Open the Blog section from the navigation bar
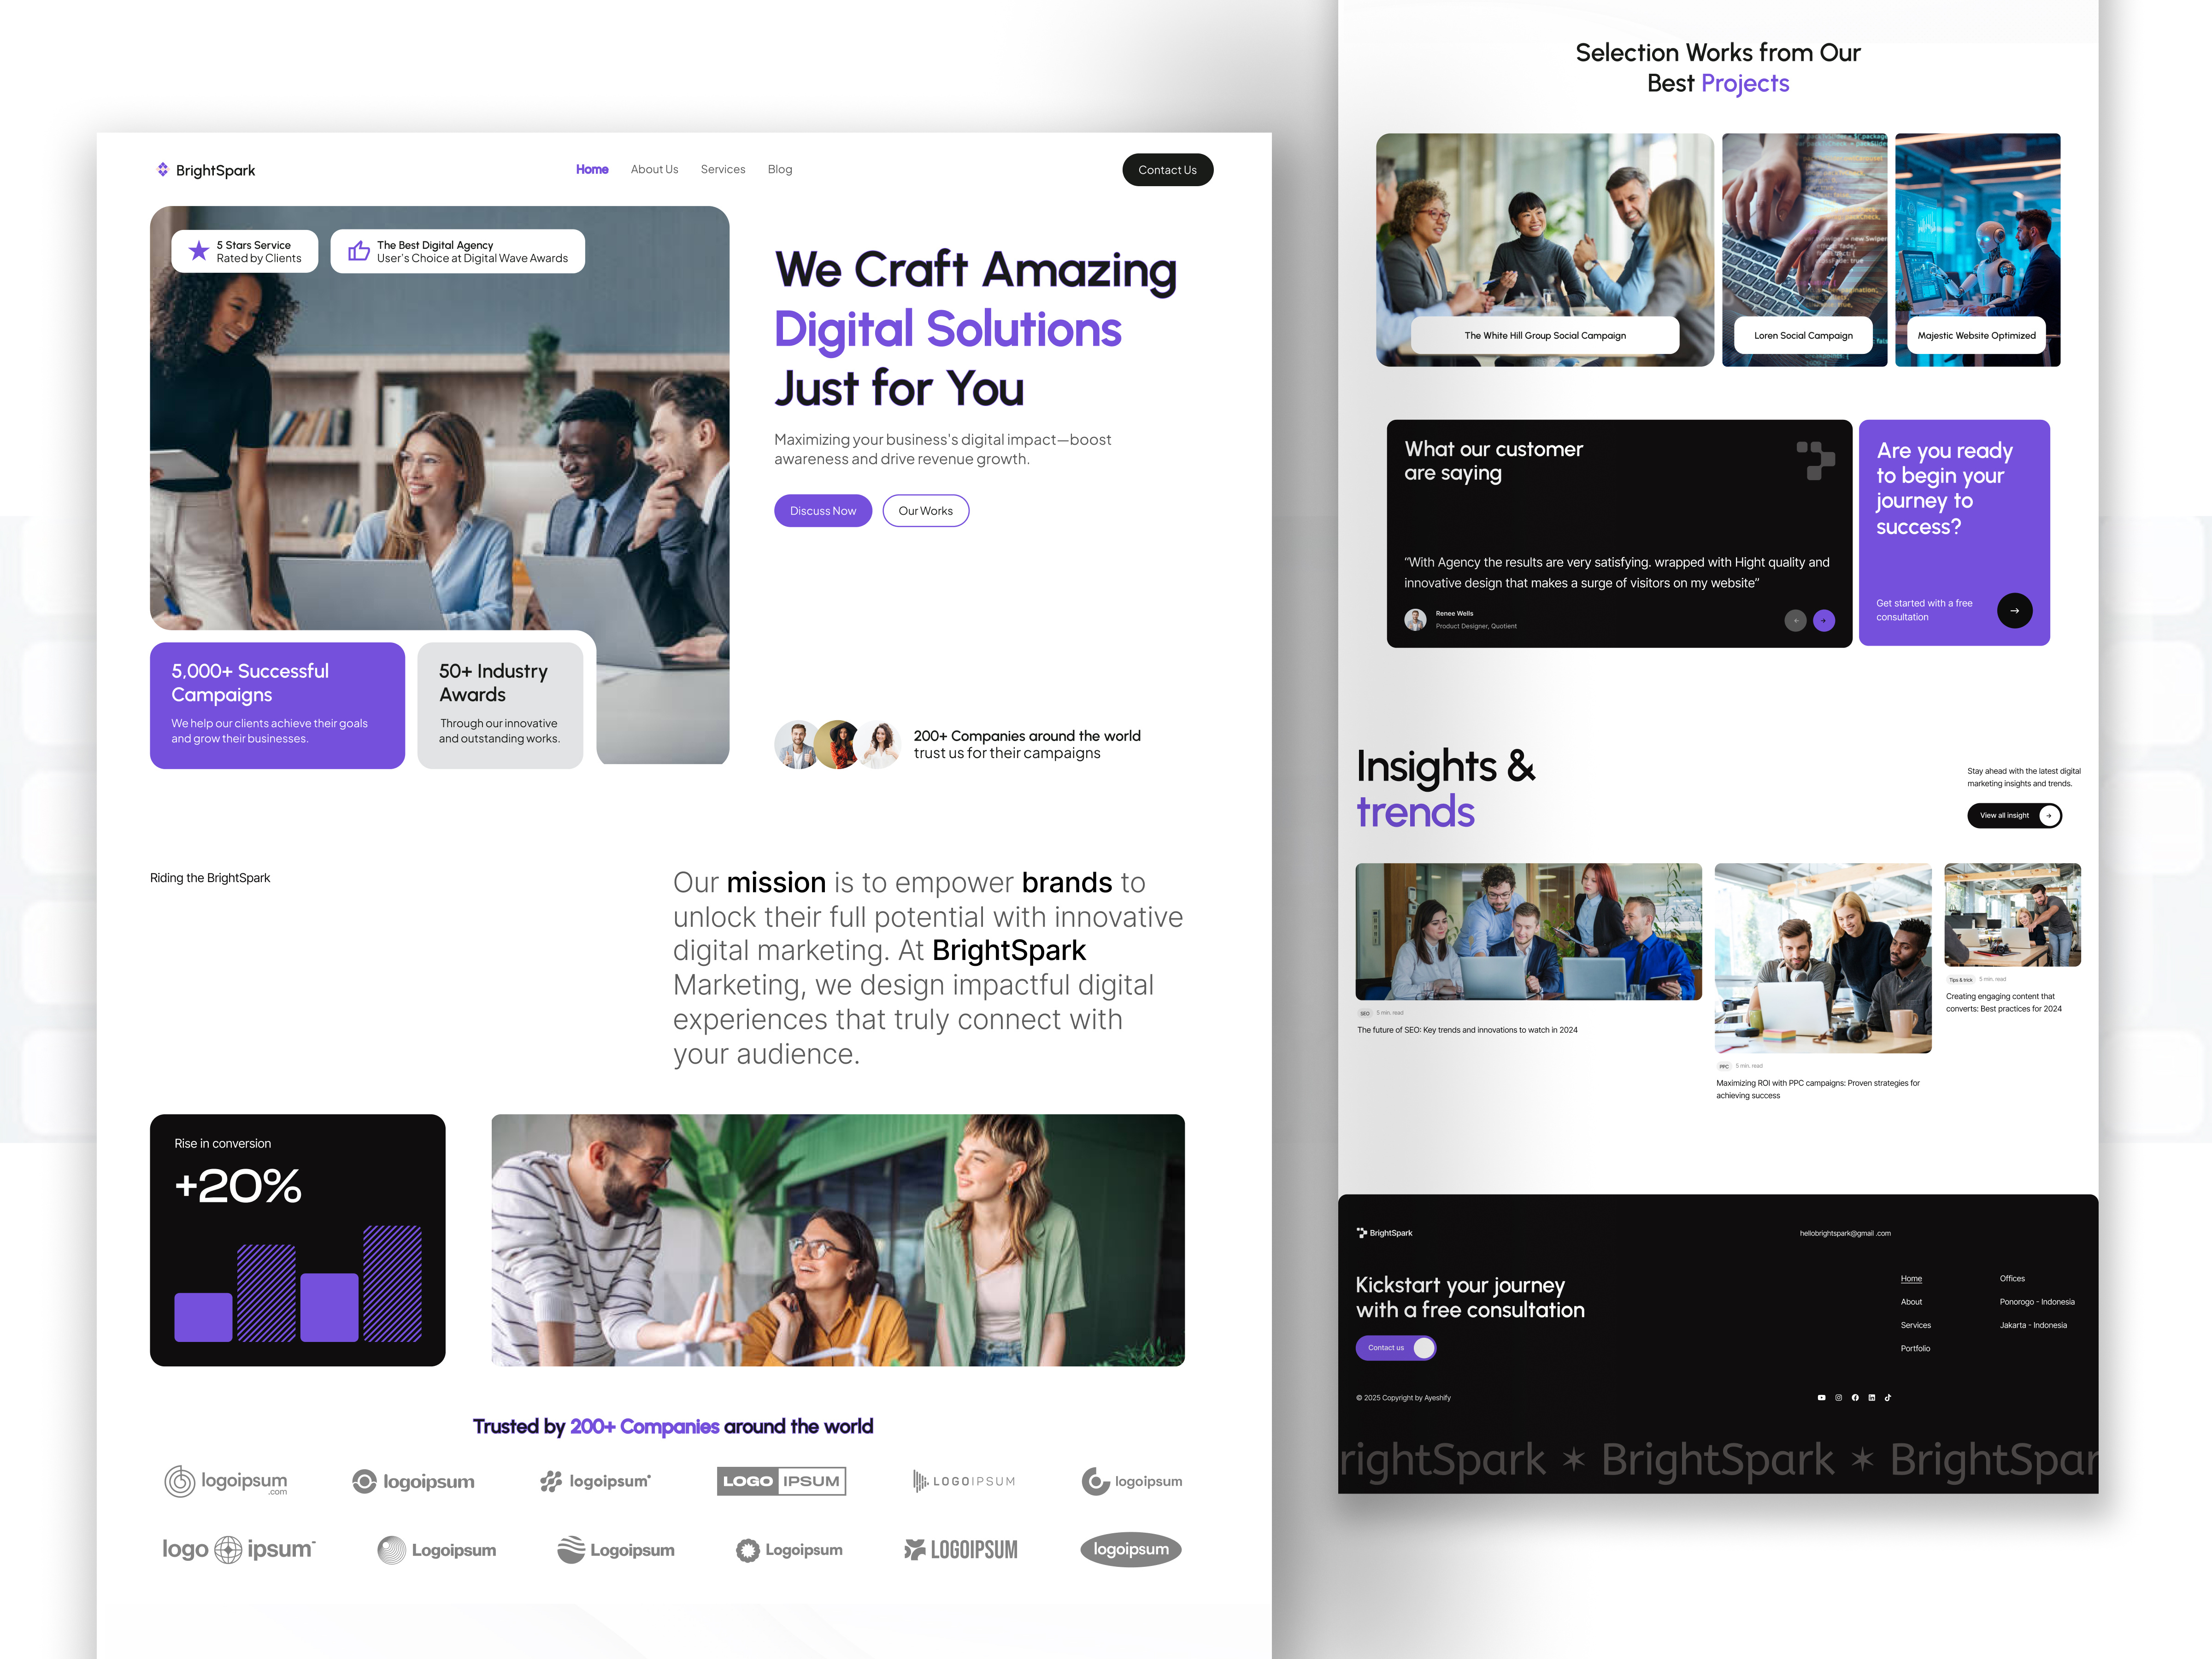The height and width of the screenshot is (1659, 2212). tap(780, 169)
